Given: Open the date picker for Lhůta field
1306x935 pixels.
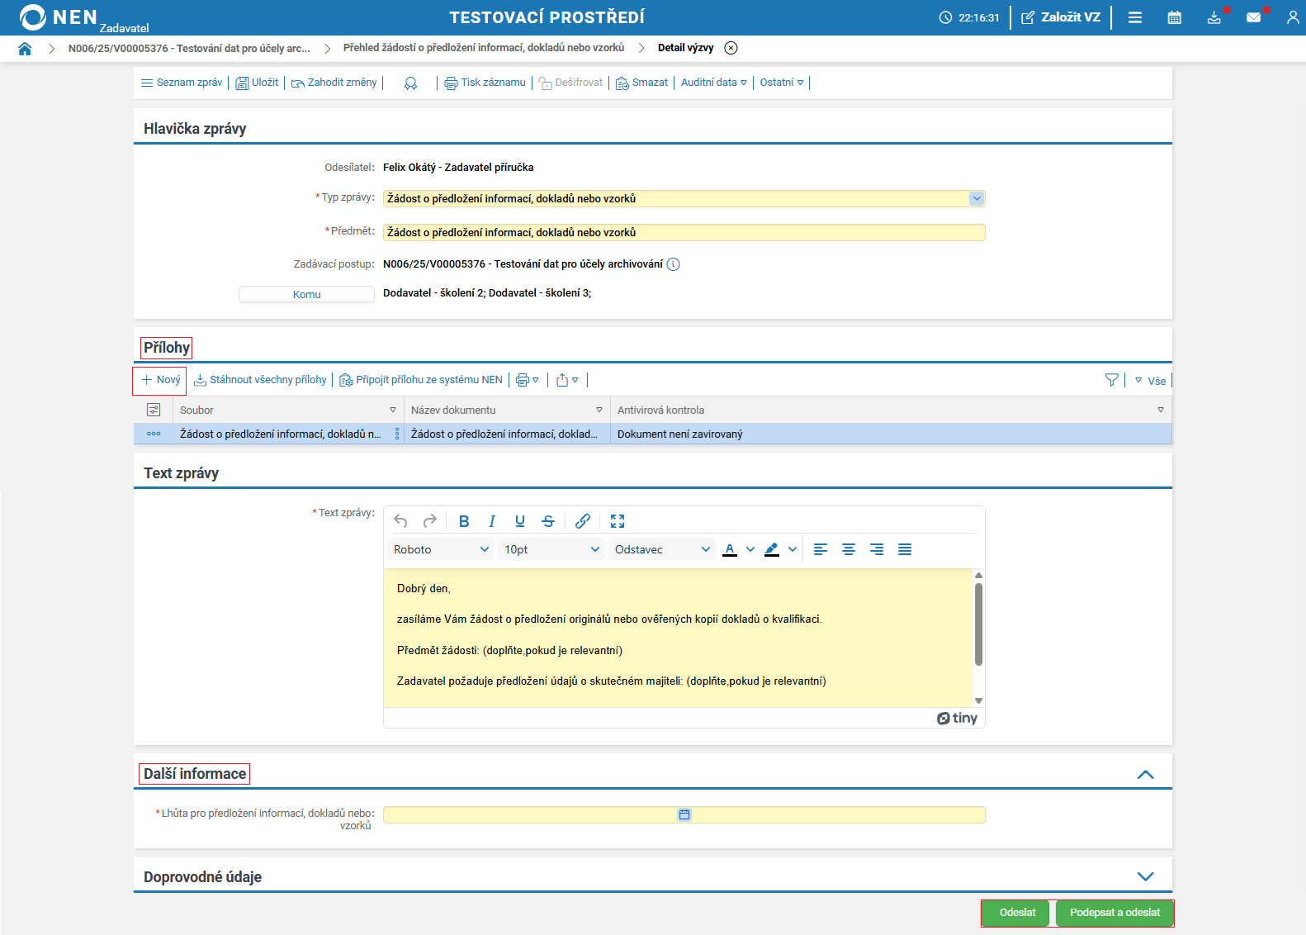Looking at the screenshot, I should pos(684,815).
